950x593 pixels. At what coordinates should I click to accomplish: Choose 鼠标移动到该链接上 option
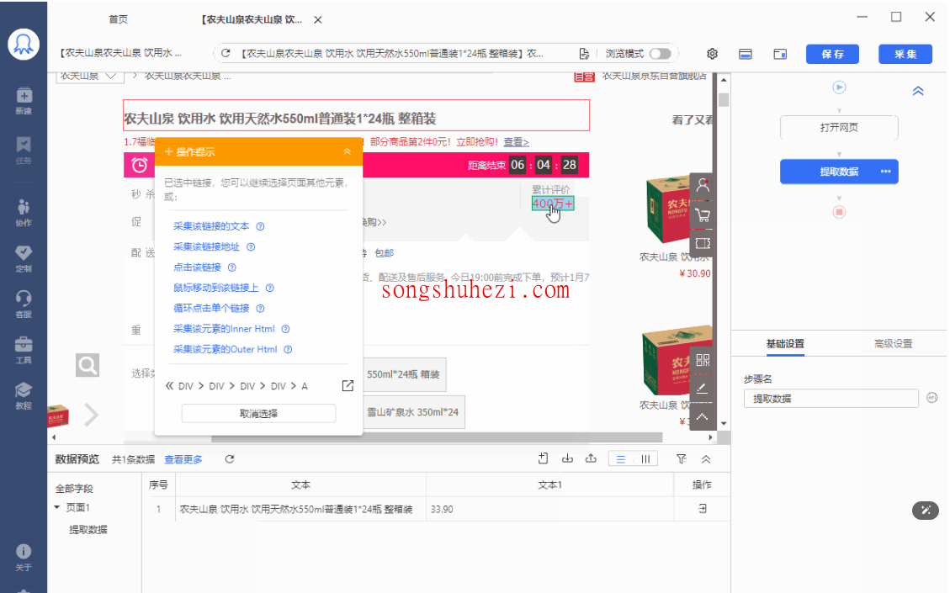216,289
